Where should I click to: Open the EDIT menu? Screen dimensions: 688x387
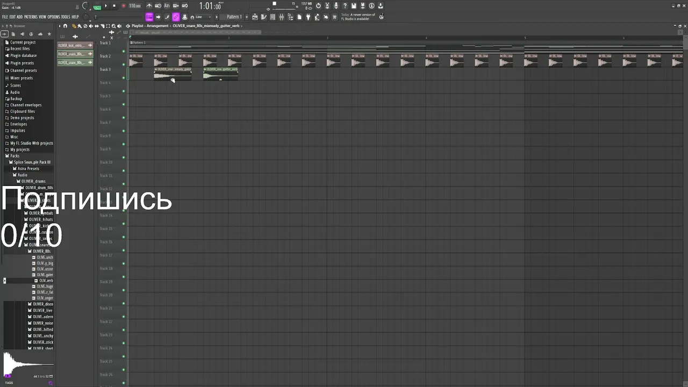click(x=12, y=17)
